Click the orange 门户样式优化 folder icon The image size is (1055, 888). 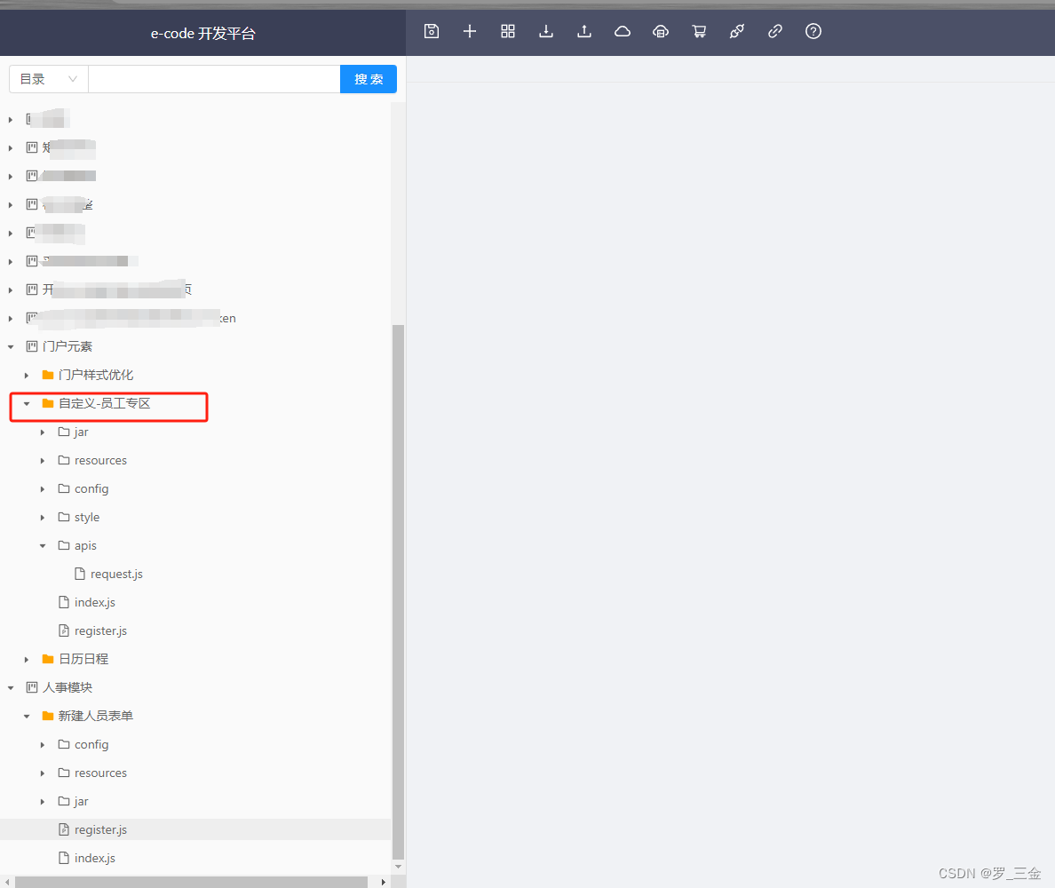(x=48, y=376)
